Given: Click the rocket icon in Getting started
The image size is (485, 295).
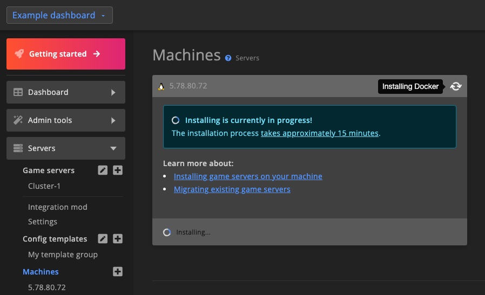Looking at the screenshot, I should point(19,54).
